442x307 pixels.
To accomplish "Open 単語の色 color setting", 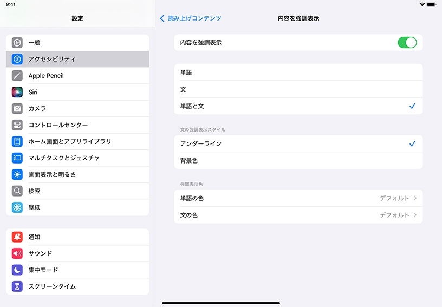I will tap(298, 198).
